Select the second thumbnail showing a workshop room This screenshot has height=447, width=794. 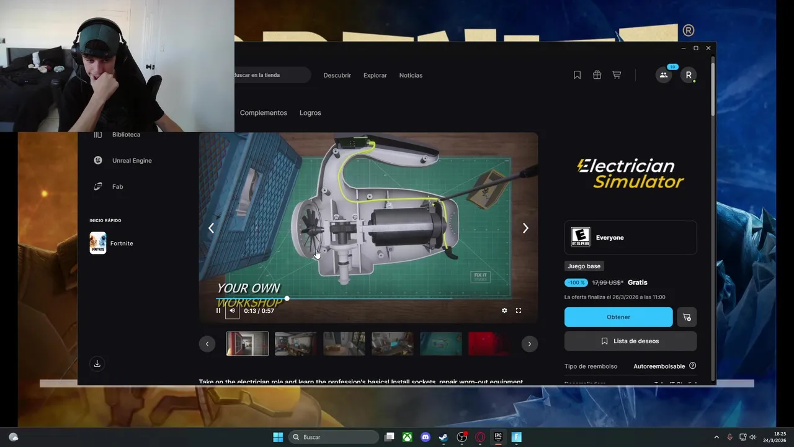(x=296, y=343)
